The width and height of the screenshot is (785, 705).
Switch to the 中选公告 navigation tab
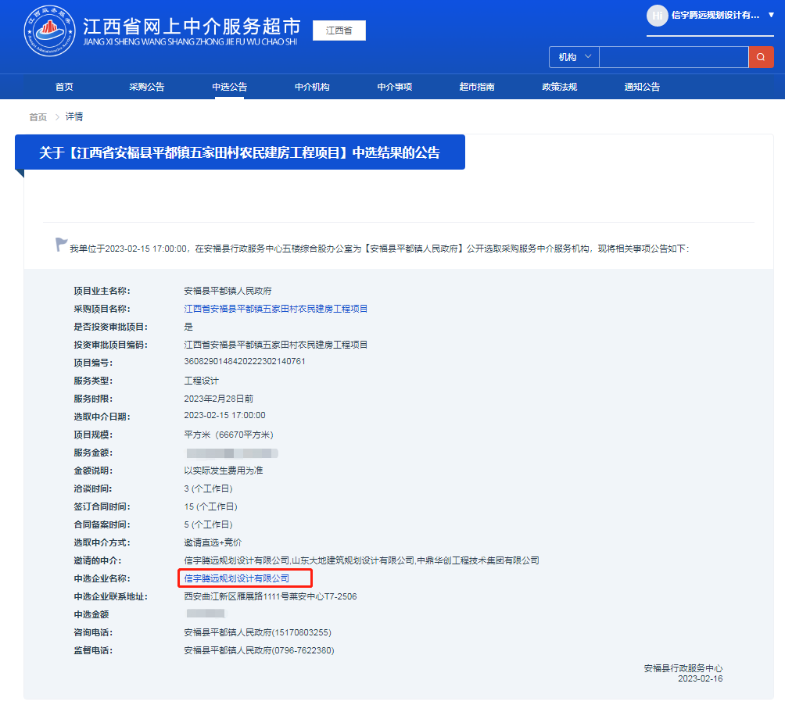231,86
